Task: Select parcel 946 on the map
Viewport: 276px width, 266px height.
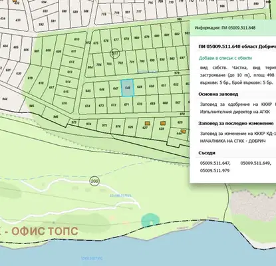Action: coord(56,116)
